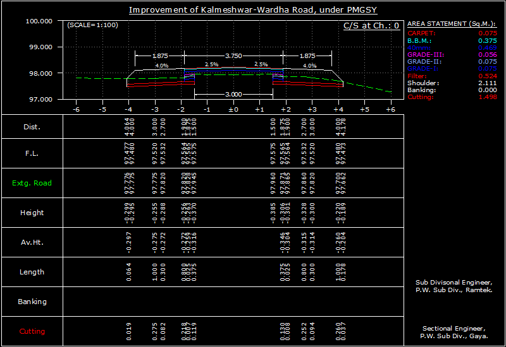Select the 'Height' table row header

click(32, 213)
